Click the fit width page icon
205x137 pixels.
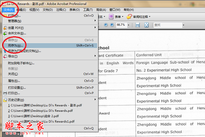(x=138, y=25)
